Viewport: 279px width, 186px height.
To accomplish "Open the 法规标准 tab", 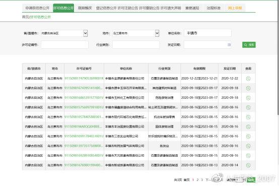I will click(214, 8).
